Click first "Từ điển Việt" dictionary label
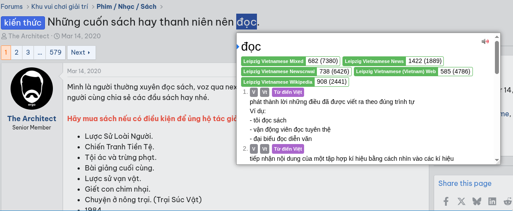513x211 pixels. tap(288, 93)
